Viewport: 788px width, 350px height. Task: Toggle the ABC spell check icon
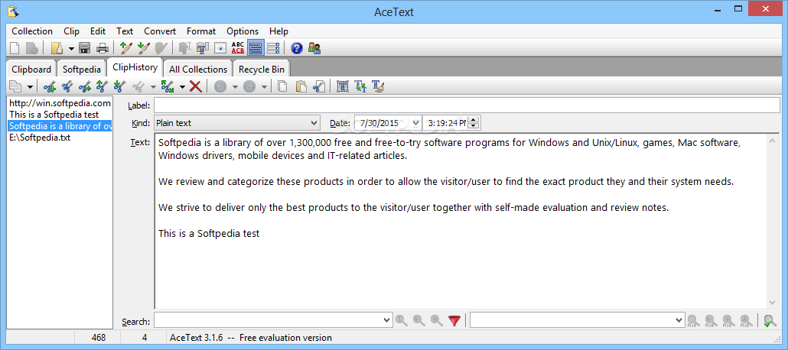pos(238,48)
